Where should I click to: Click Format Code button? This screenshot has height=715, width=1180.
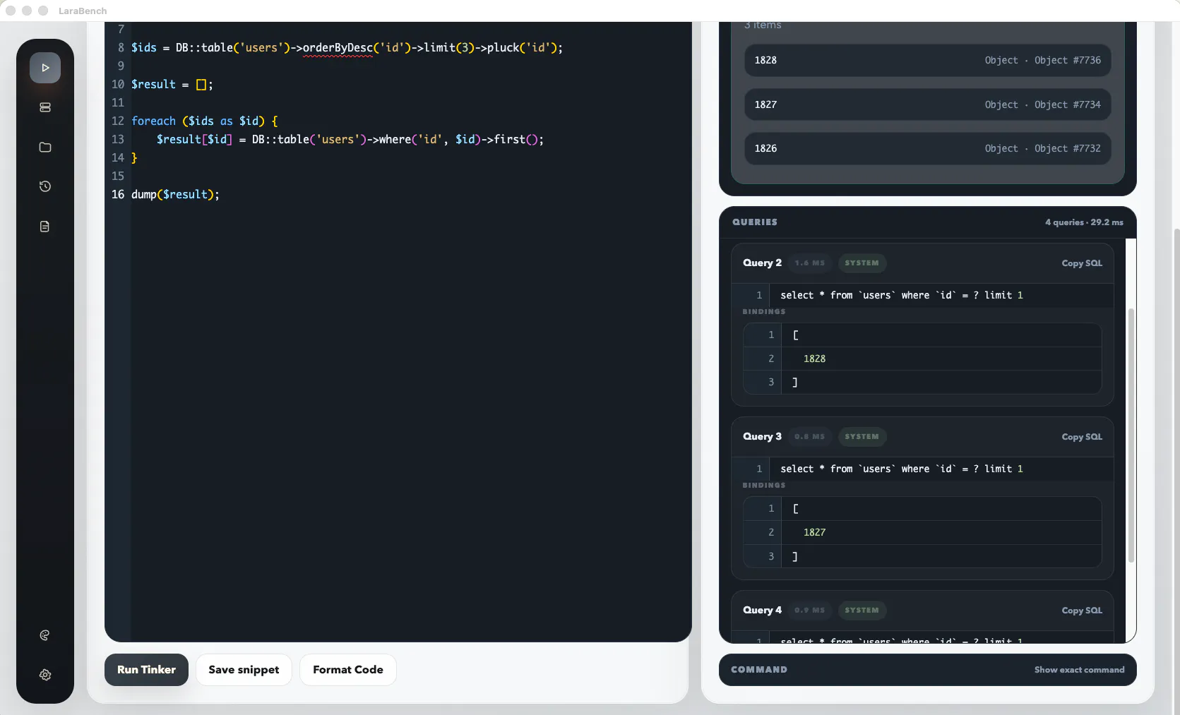click(348, 670)
